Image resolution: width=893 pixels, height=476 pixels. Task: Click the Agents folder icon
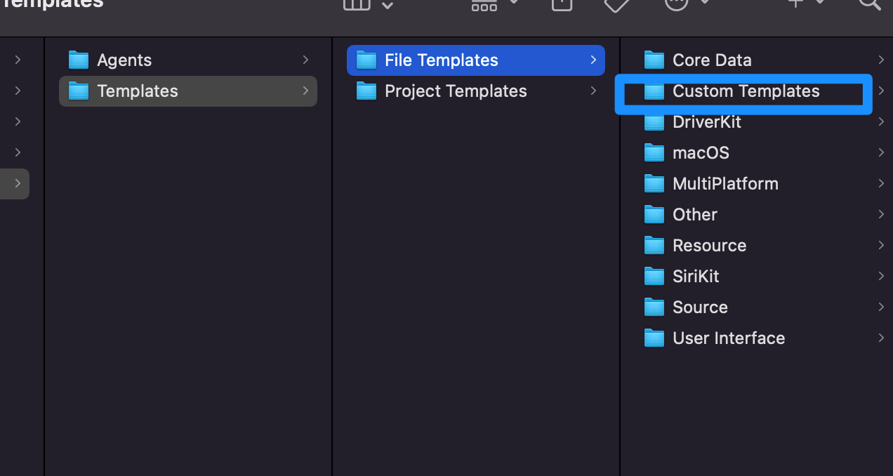[79, 60]
